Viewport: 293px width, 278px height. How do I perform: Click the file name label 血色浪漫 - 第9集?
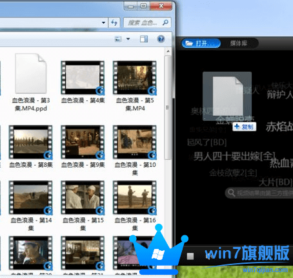[83, 165]
